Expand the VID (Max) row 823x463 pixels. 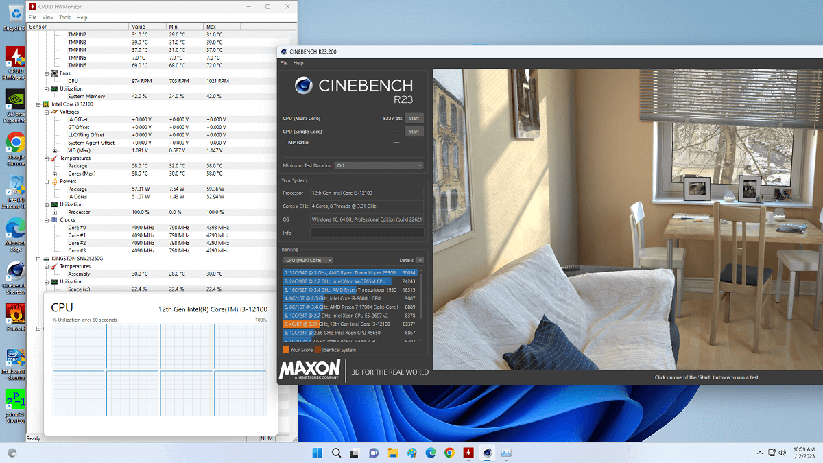[x=54, y=150]
